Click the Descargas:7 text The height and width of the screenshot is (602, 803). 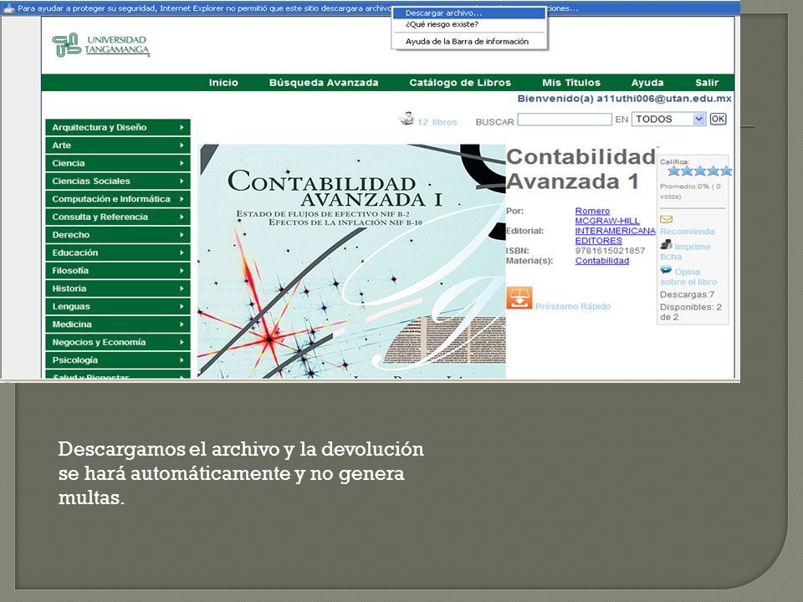pyautogui.click(x=687, y=294)
